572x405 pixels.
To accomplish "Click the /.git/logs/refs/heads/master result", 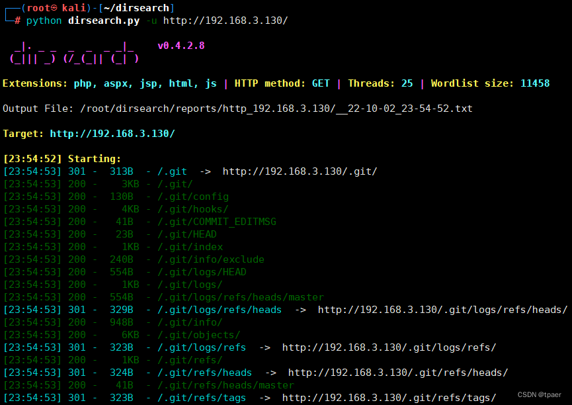I will (241, 297).
